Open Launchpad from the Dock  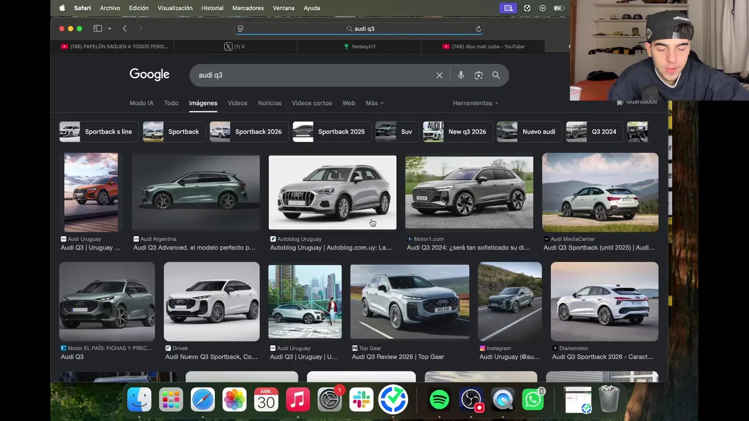171,400
